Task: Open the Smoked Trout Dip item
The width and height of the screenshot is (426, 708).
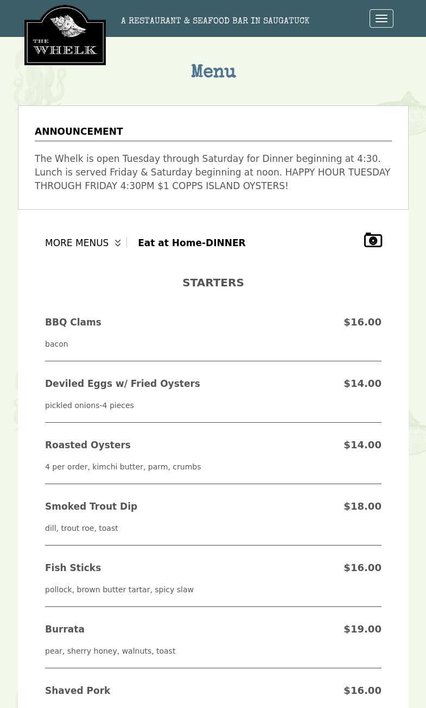Action: point(91,506)
